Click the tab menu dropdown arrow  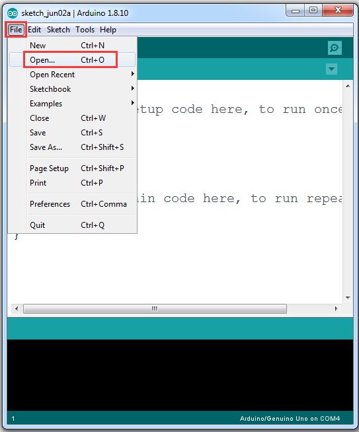click(x=331, y=69)
